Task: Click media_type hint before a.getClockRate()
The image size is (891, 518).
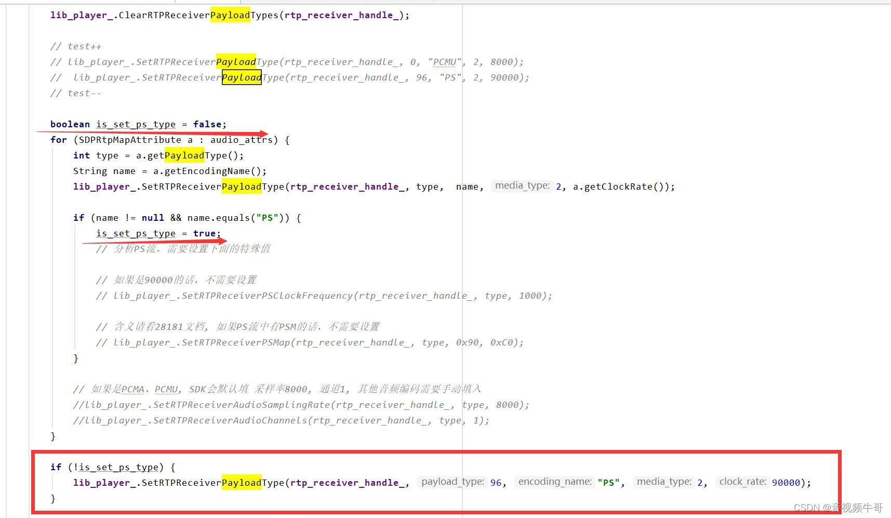Action: click(522, 185)
